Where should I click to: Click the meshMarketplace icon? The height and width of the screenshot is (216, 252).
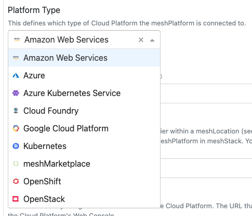(x=16, y=164)
